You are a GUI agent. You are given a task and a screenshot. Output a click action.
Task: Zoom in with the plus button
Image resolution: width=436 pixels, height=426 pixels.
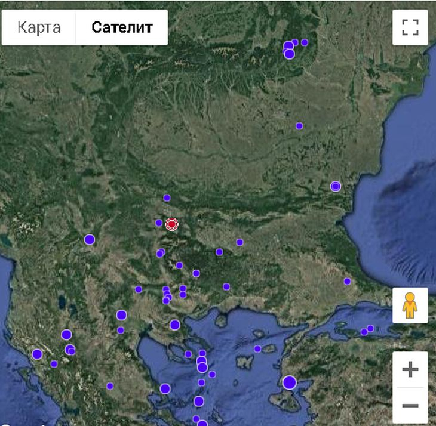pos(410,369)
